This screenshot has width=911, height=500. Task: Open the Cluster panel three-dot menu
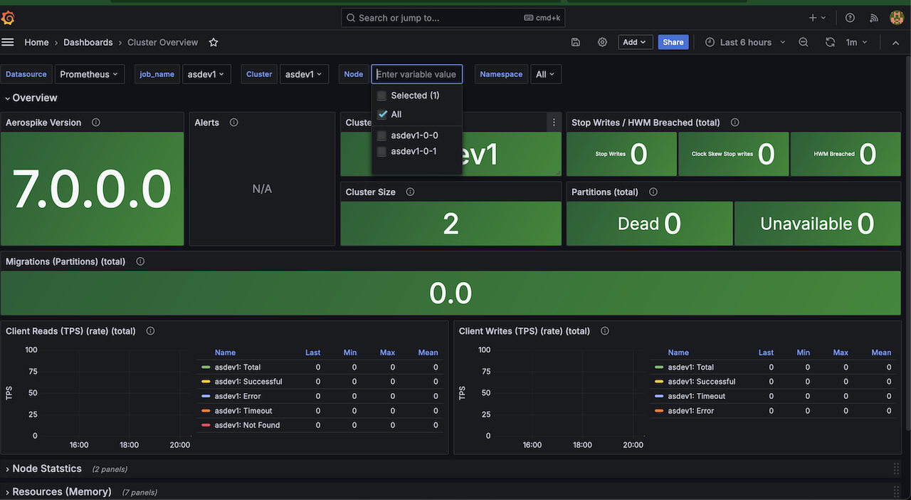tap(554, 123)
